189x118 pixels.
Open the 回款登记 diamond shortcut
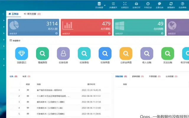point(22,53)
